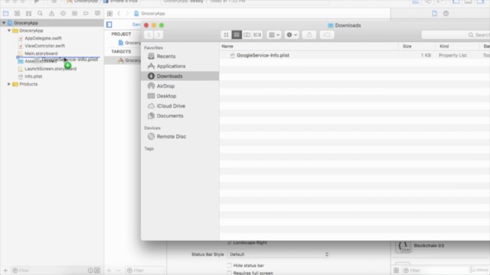The width and height of the screenshot is (490, 275).
Task: Click the Finder Edit Tags button
Action: click(x=327, y=34)
